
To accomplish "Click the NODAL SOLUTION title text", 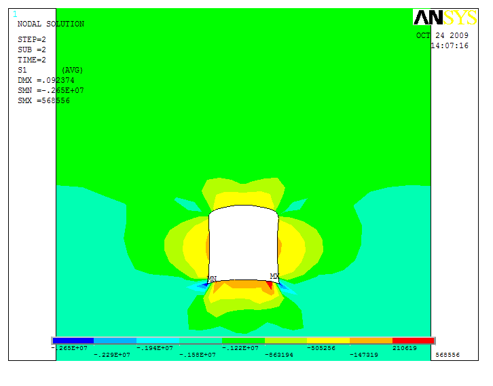I will click(x=50, y=24).
